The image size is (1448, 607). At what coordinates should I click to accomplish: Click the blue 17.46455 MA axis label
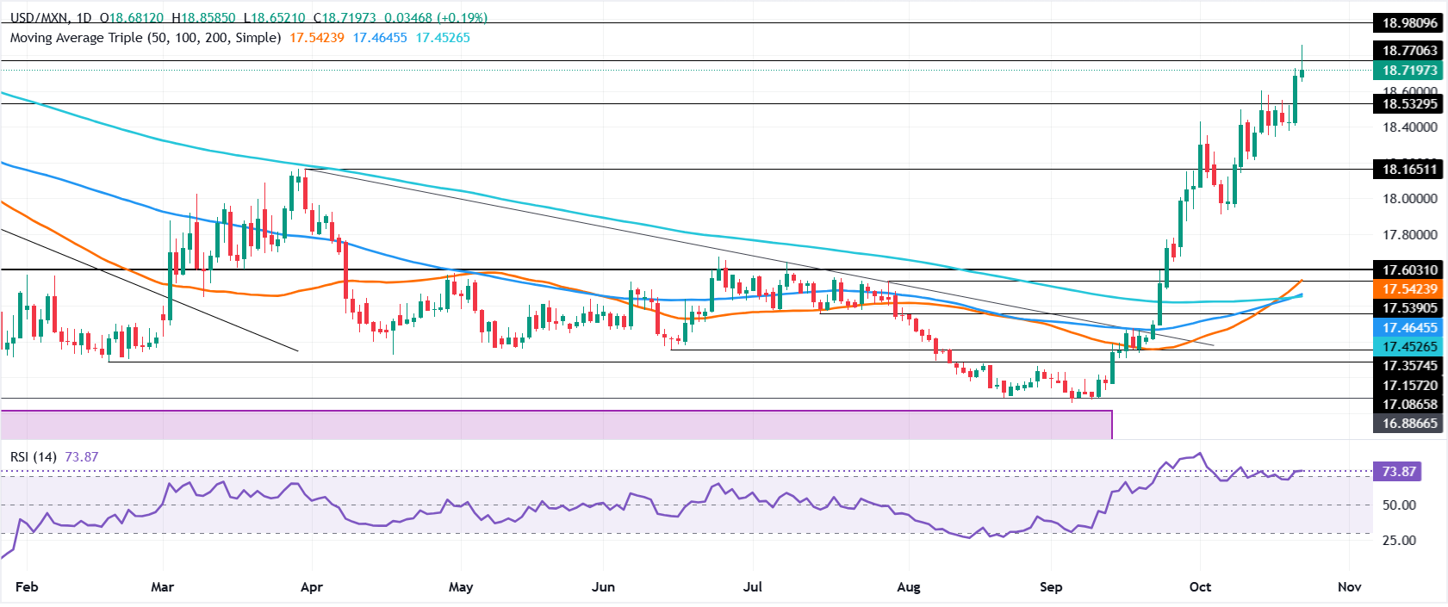click(x=1408, y=327)
